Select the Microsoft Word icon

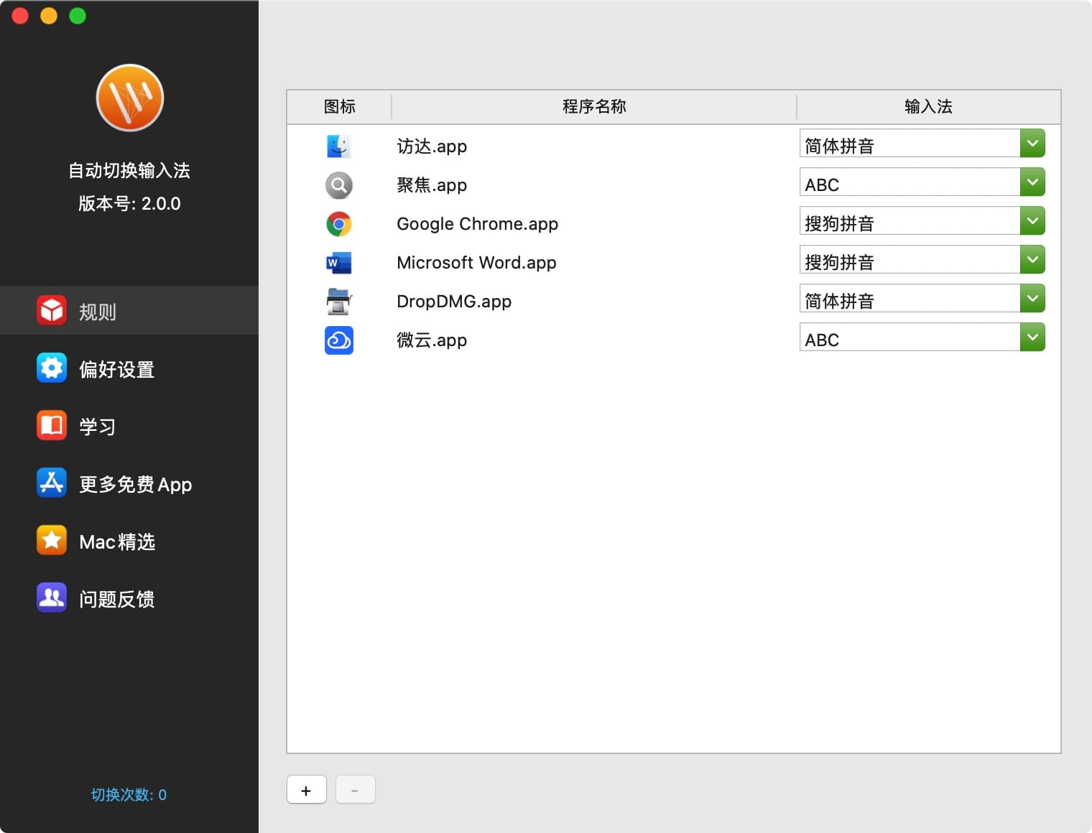(339, 263)
